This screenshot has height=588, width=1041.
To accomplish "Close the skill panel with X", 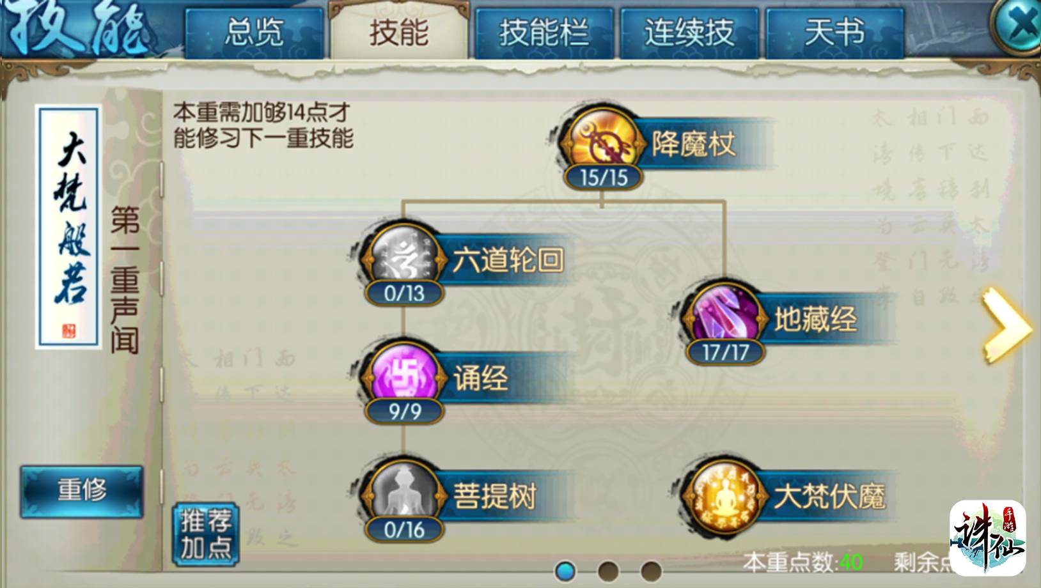I will [x=1019, y=26].
